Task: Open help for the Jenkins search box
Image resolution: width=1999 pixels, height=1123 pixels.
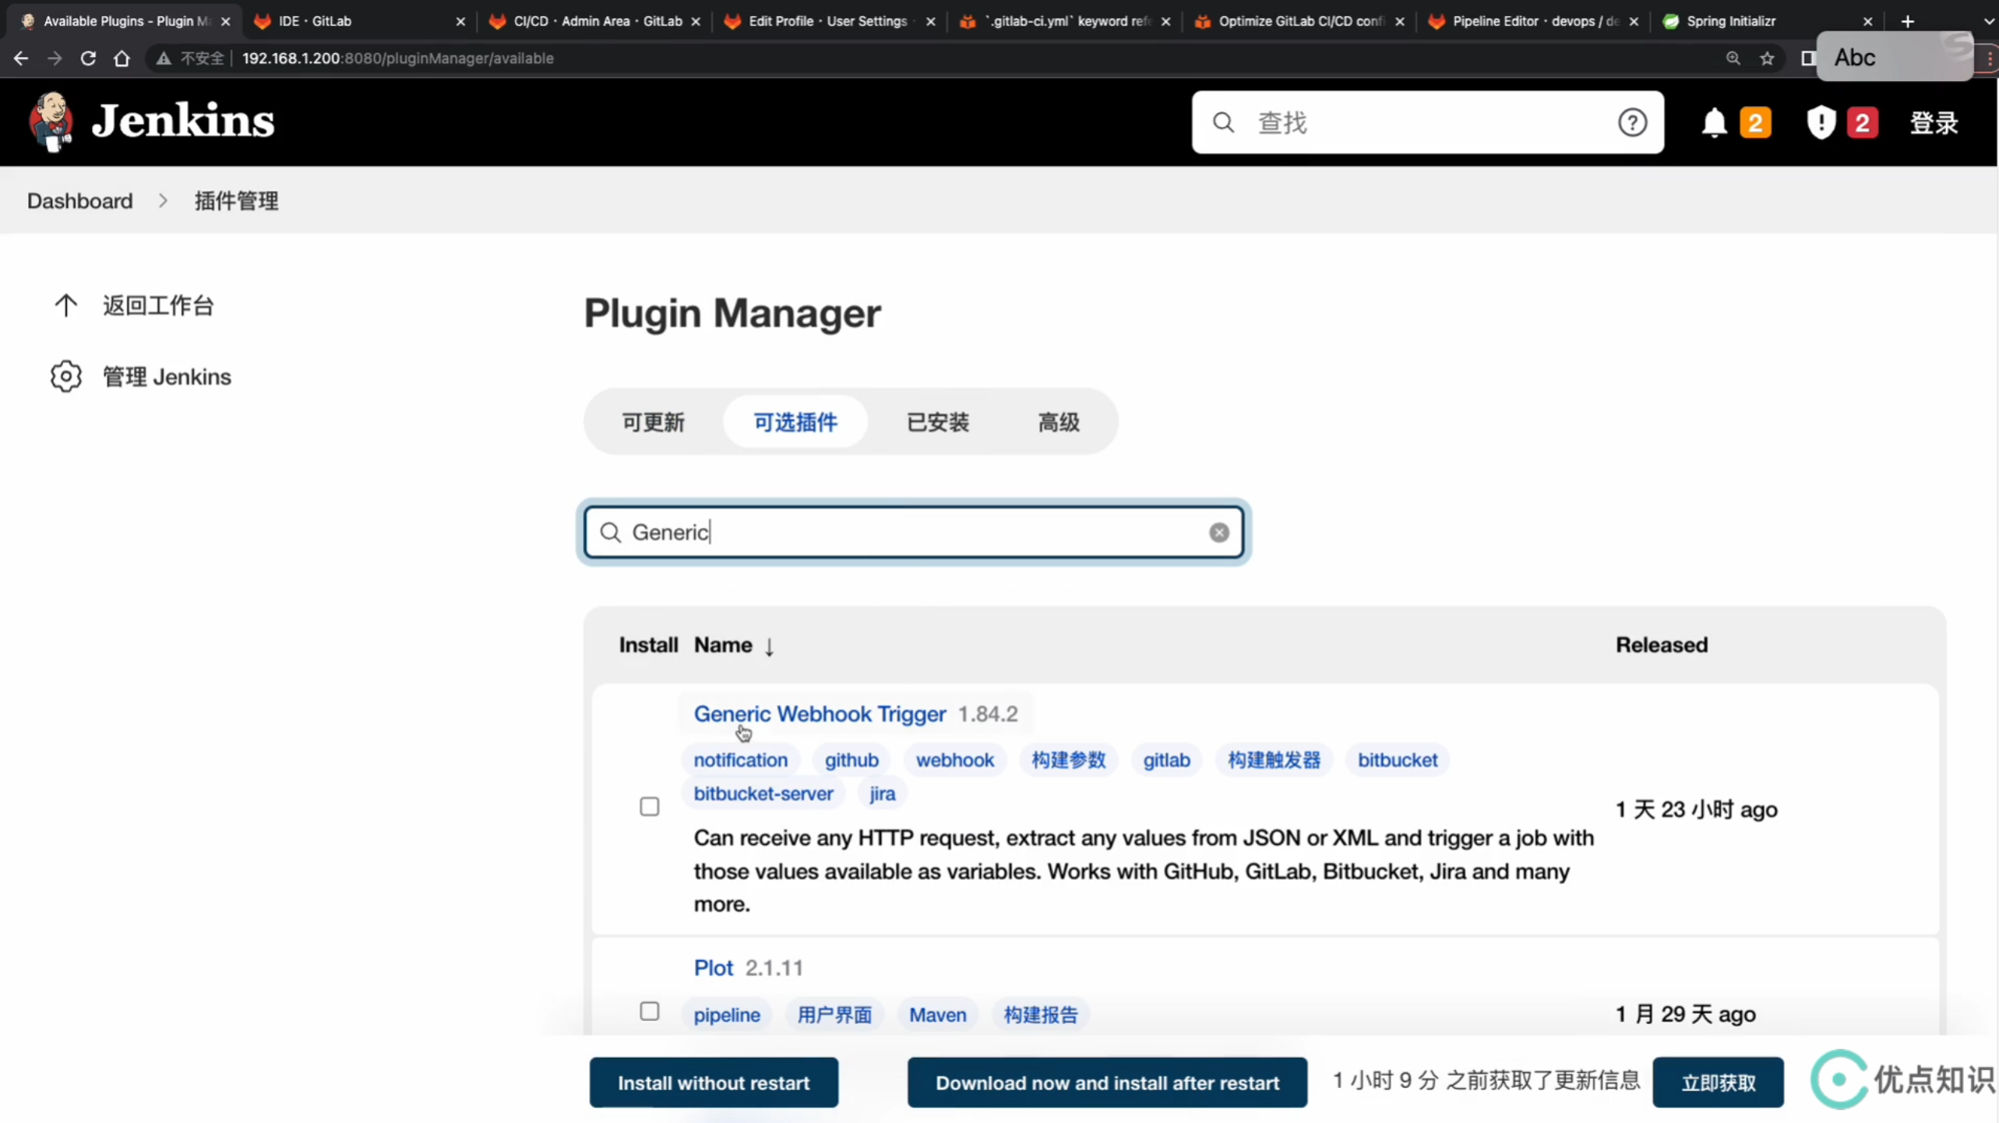Action: coord(1632,122)
